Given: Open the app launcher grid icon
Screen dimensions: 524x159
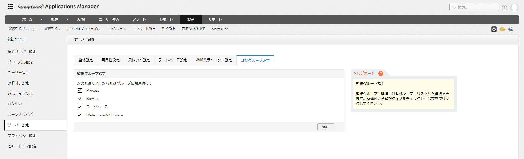Looking at the screenshot, I should click(x=11, y=7).
